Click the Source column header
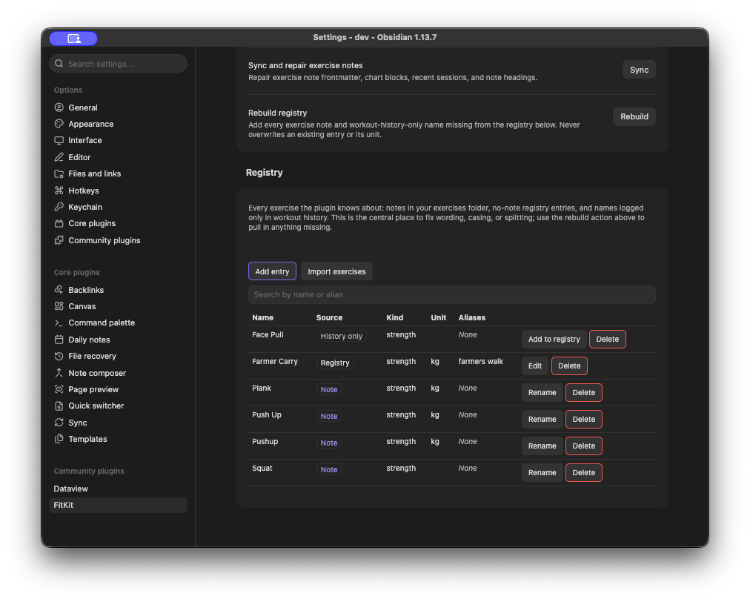750x602 pixels. click(329, 318)
